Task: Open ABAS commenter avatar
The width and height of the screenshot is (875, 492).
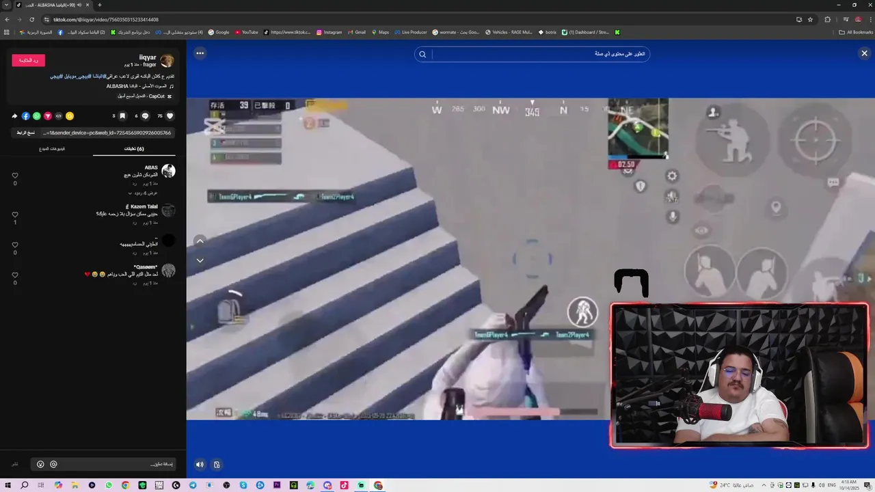Action: [x=168, y=171]
